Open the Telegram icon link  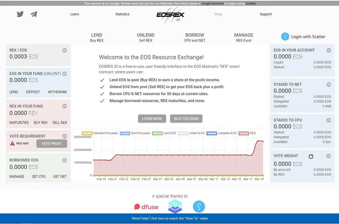coord(34,14)
